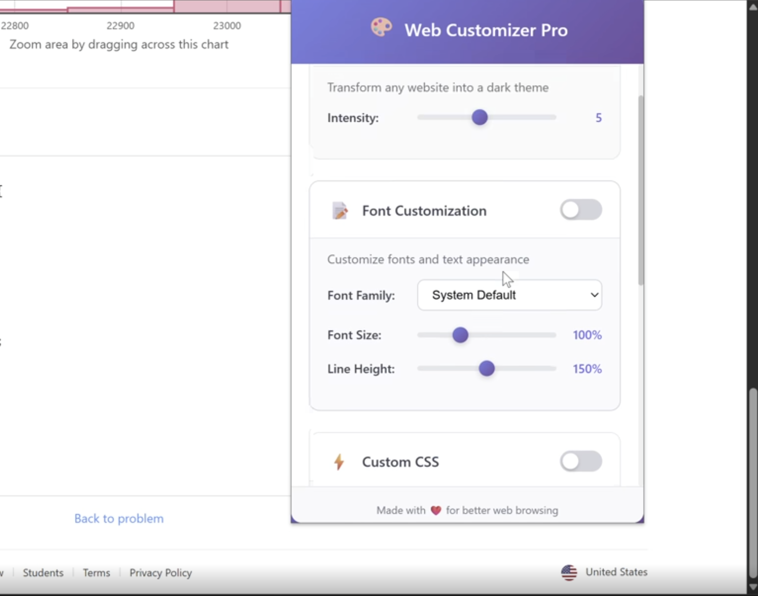Click the Font Size slider knob
This screenshot has height=596, width=758.
point(460,335)
